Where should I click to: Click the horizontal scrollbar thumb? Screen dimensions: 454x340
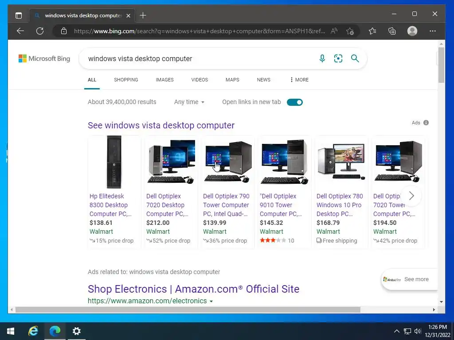coord(188,309)
